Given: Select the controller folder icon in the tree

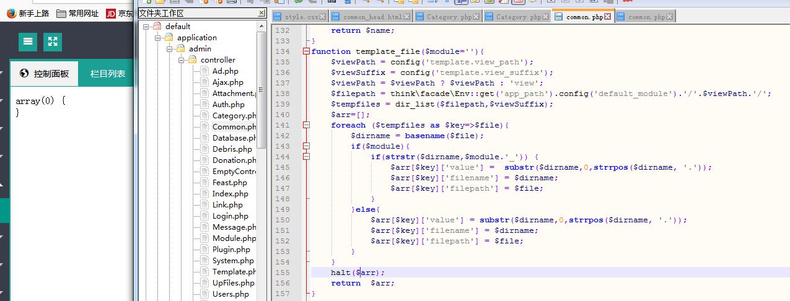Looking at the screenshot, I should click(x=192, y=59).
